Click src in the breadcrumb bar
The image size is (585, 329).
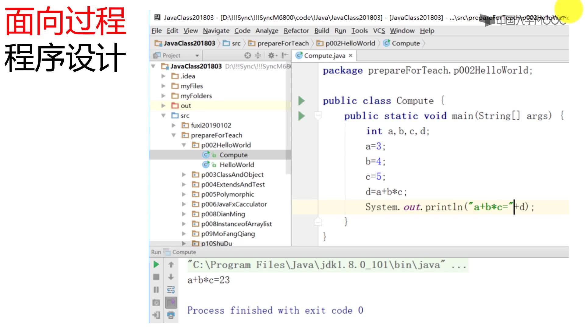[x=232, y=43]
